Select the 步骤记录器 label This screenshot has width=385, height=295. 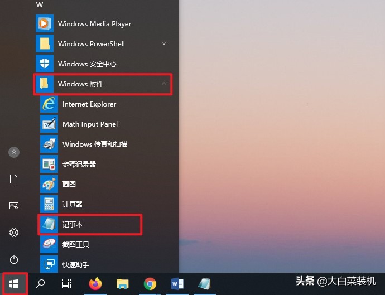click(79, 164)
